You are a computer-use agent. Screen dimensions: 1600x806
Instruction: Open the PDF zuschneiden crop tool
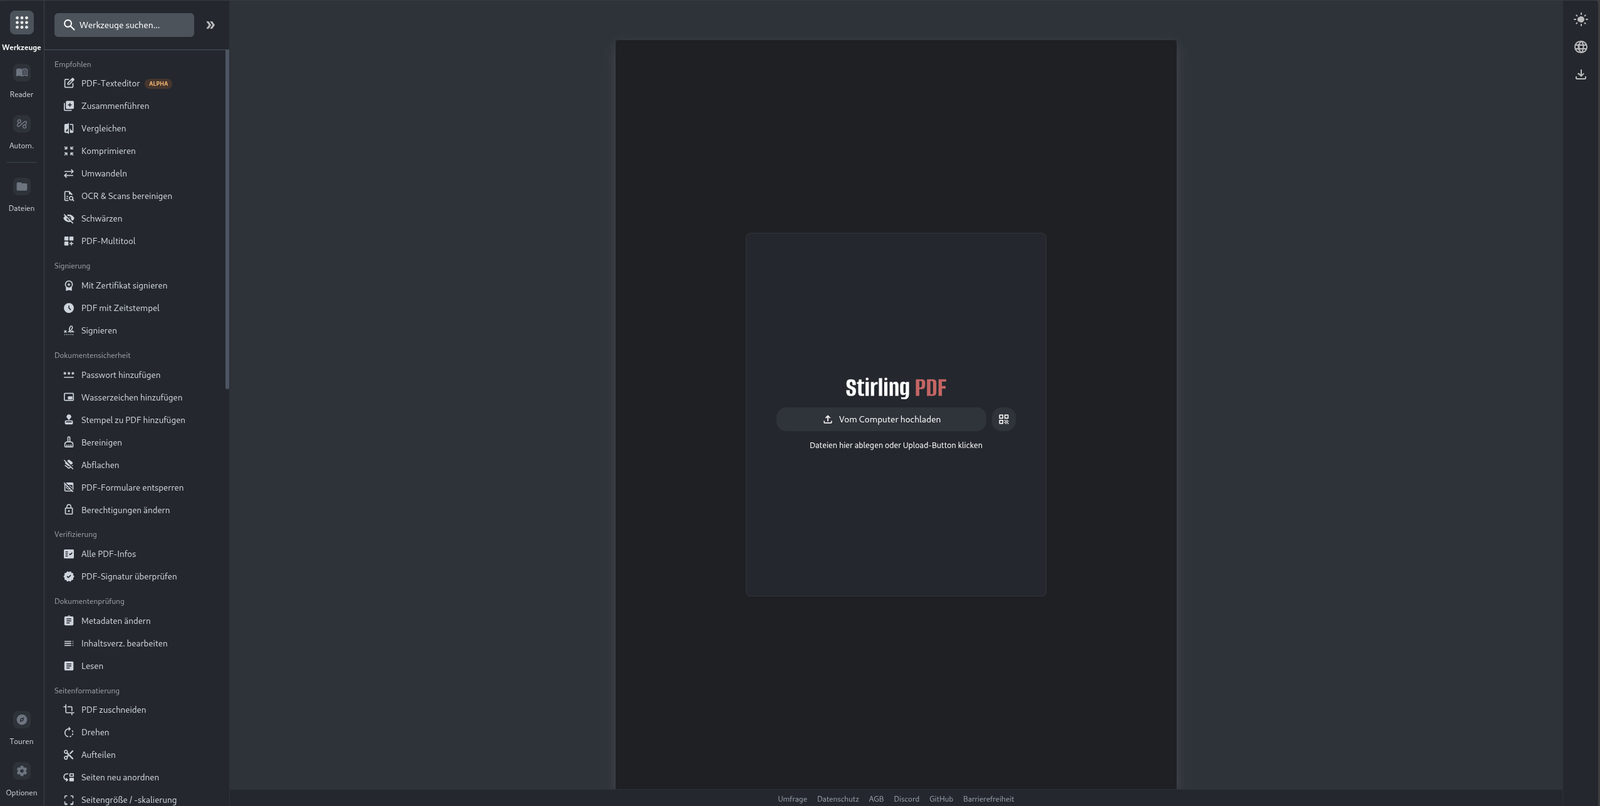click(113, 710)
